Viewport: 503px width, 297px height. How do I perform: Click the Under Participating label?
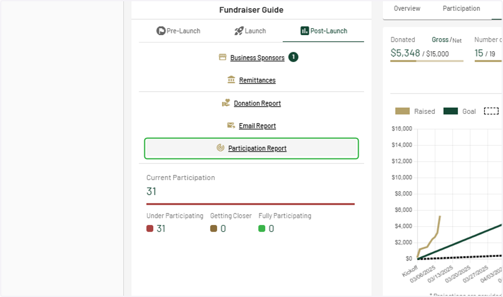tap(175, 216)
